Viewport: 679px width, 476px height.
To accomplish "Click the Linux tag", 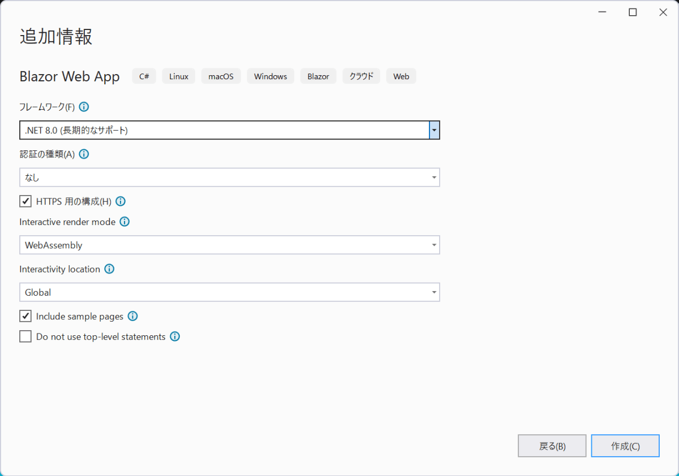I will (x=179, y=76).
